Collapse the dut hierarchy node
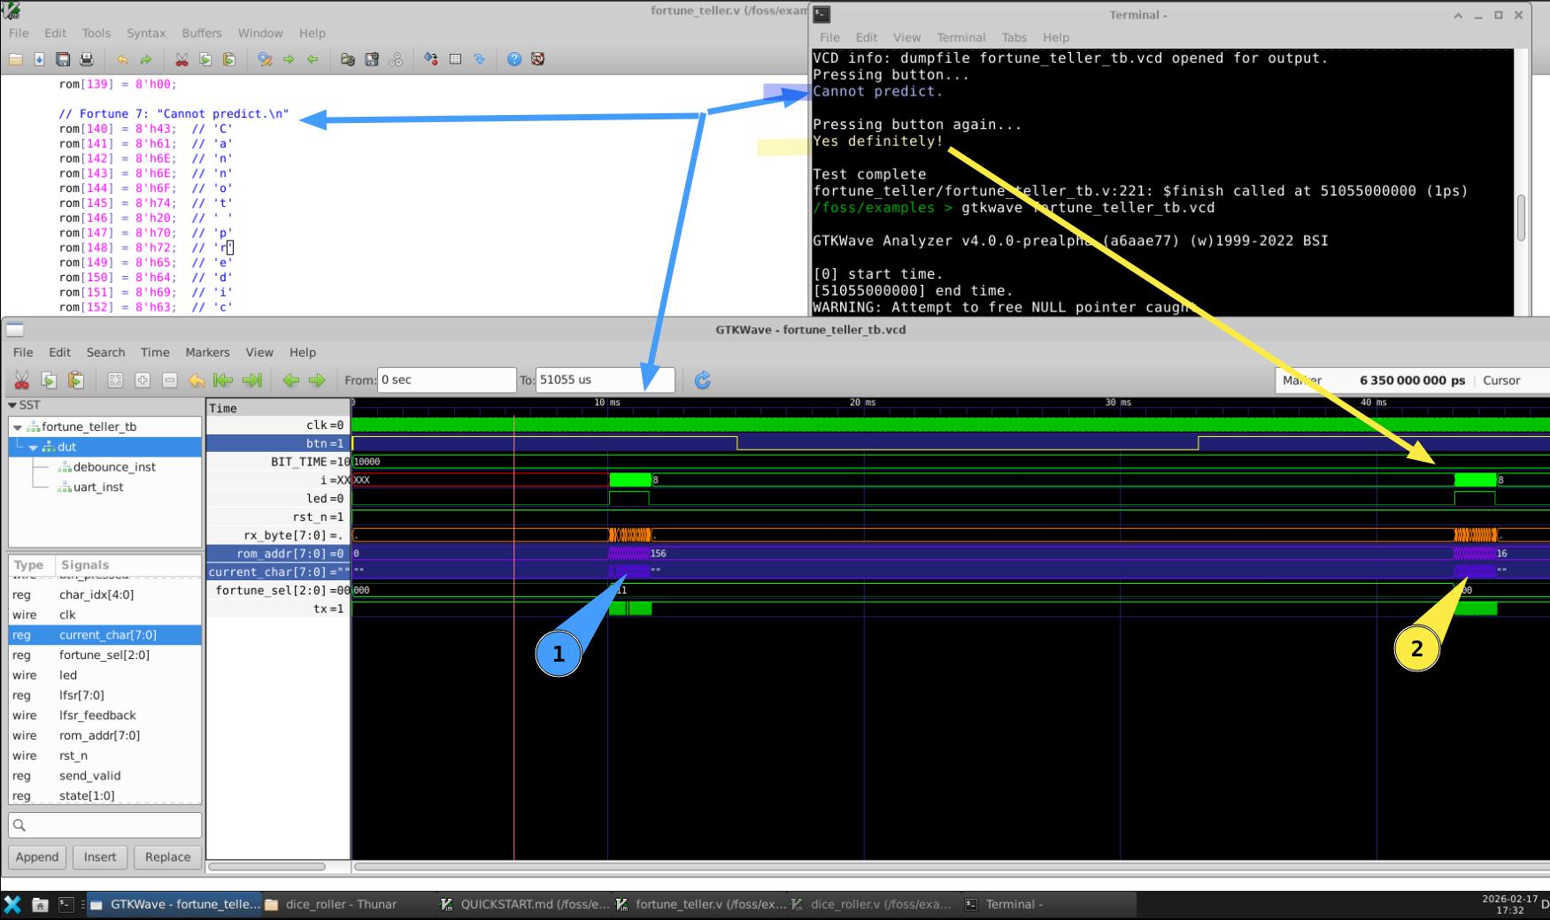 pyautogui.click(x=34, y=448)
